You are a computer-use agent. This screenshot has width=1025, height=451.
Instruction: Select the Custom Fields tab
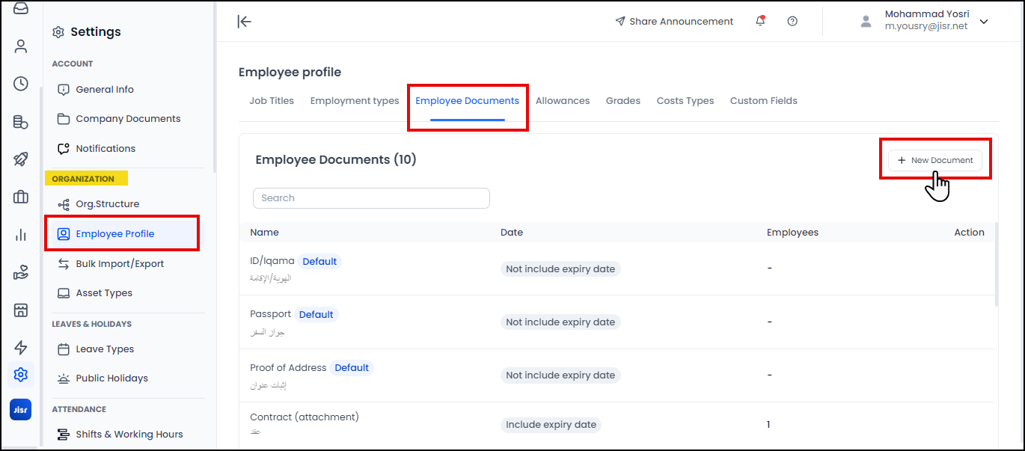pyautogui.click(x=763, y=100)
